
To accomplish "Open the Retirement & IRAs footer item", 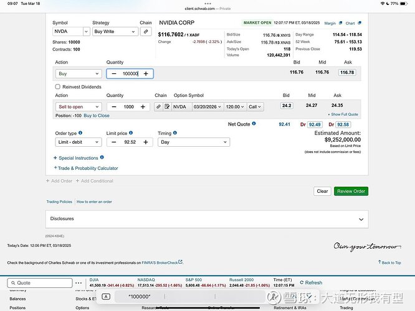I will tap(290, 308).
